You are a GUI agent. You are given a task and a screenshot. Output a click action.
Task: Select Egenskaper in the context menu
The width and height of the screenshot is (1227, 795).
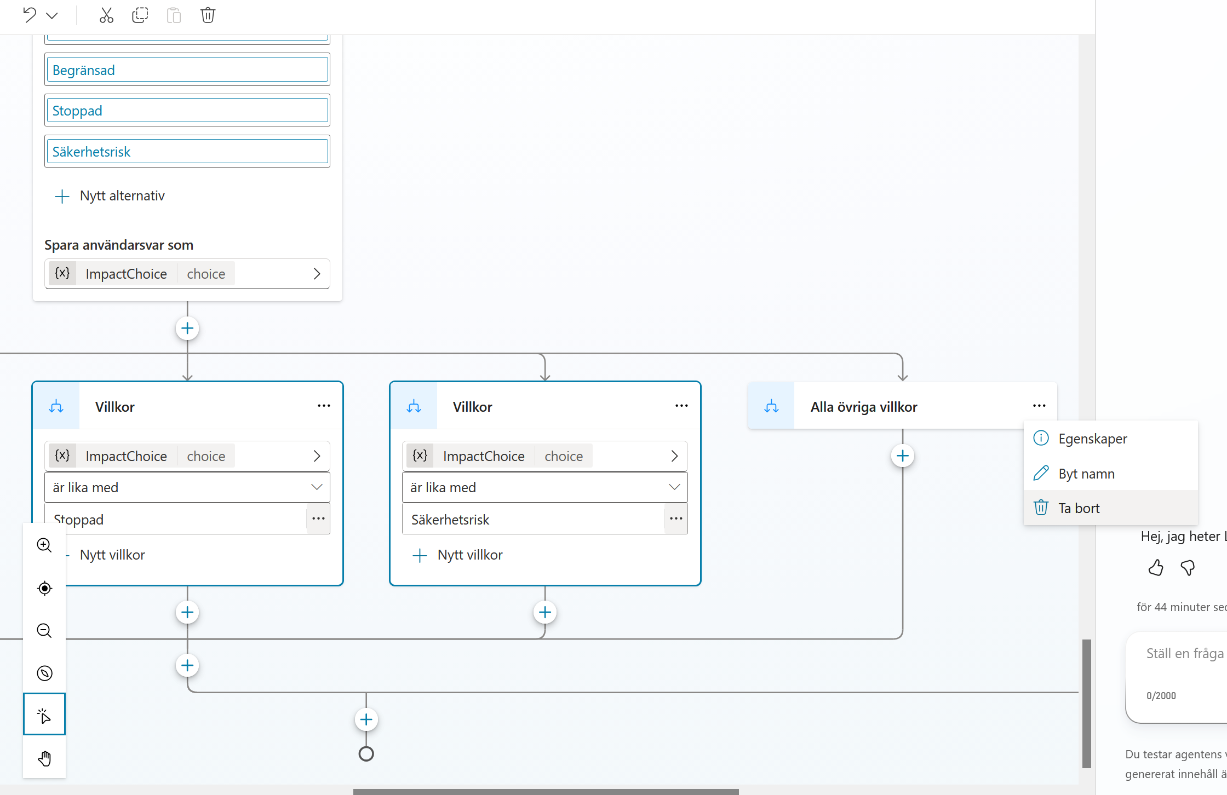point(1110,439)
